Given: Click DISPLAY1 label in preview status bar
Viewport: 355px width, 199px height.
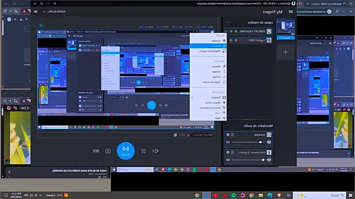Looking at the screenshot, I should pyautogui.click(x=203, y=135).
